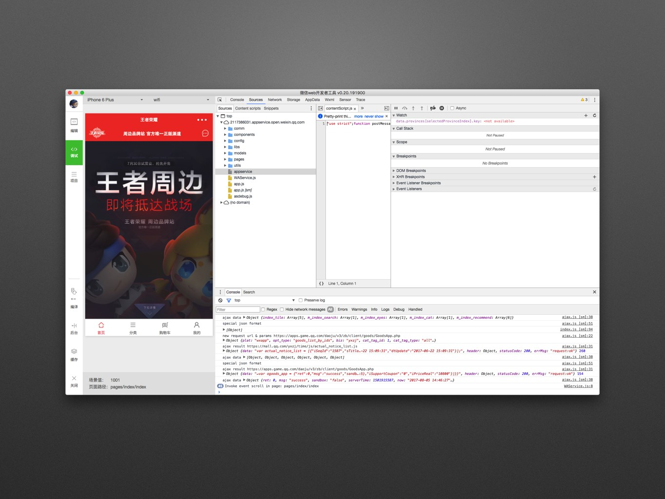This screenshot has width=665, height=499.
Task: Show more source tabs with chevron
Action: (x=362, y=108)
